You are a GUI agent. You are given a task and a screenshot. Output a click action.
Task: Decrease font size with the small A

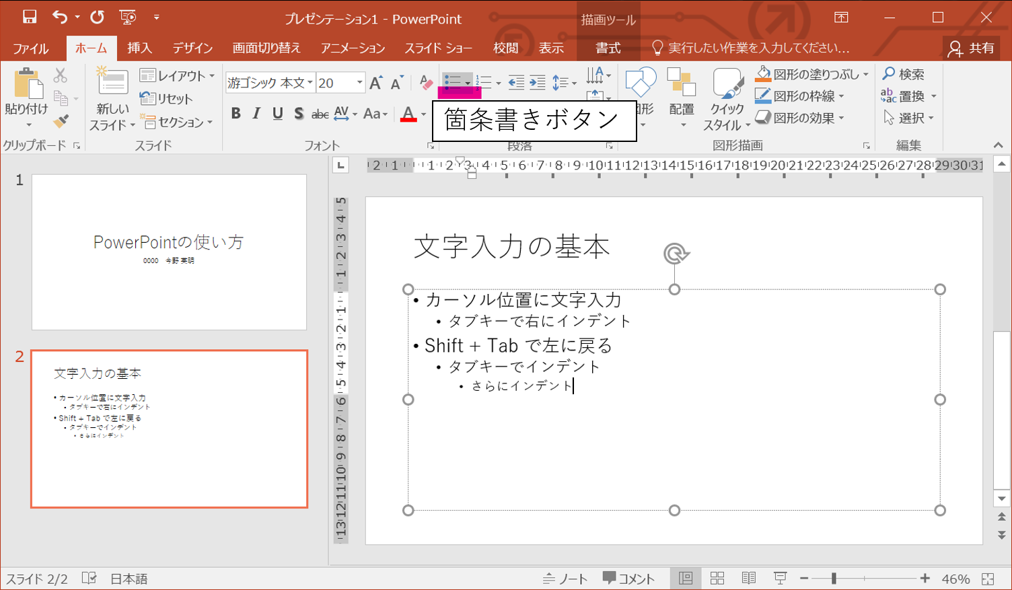click(x=397, y=83)
